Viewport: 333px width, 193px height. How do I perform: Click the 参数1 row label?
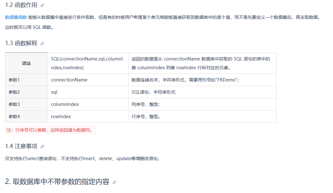click(x=26, y=80)
